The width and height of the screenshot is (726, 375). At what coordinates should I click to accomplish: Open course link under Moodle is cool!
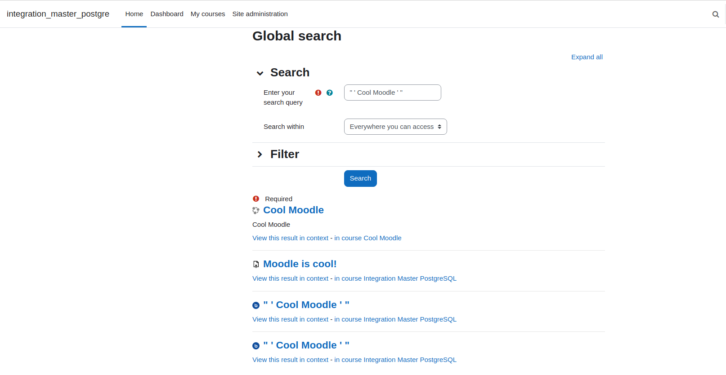point(395,278)
